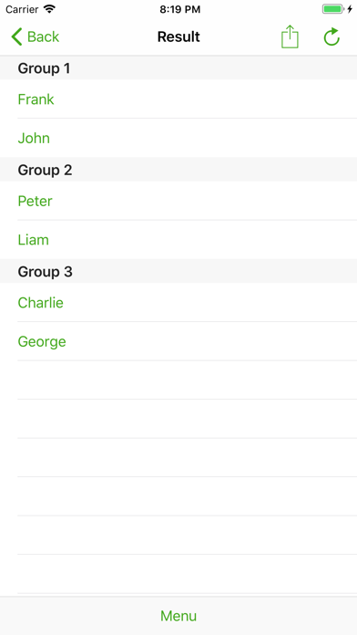Screen dimensions: 357x635
Task: Tap the clock in status bar
Action: tap(180, 9)
